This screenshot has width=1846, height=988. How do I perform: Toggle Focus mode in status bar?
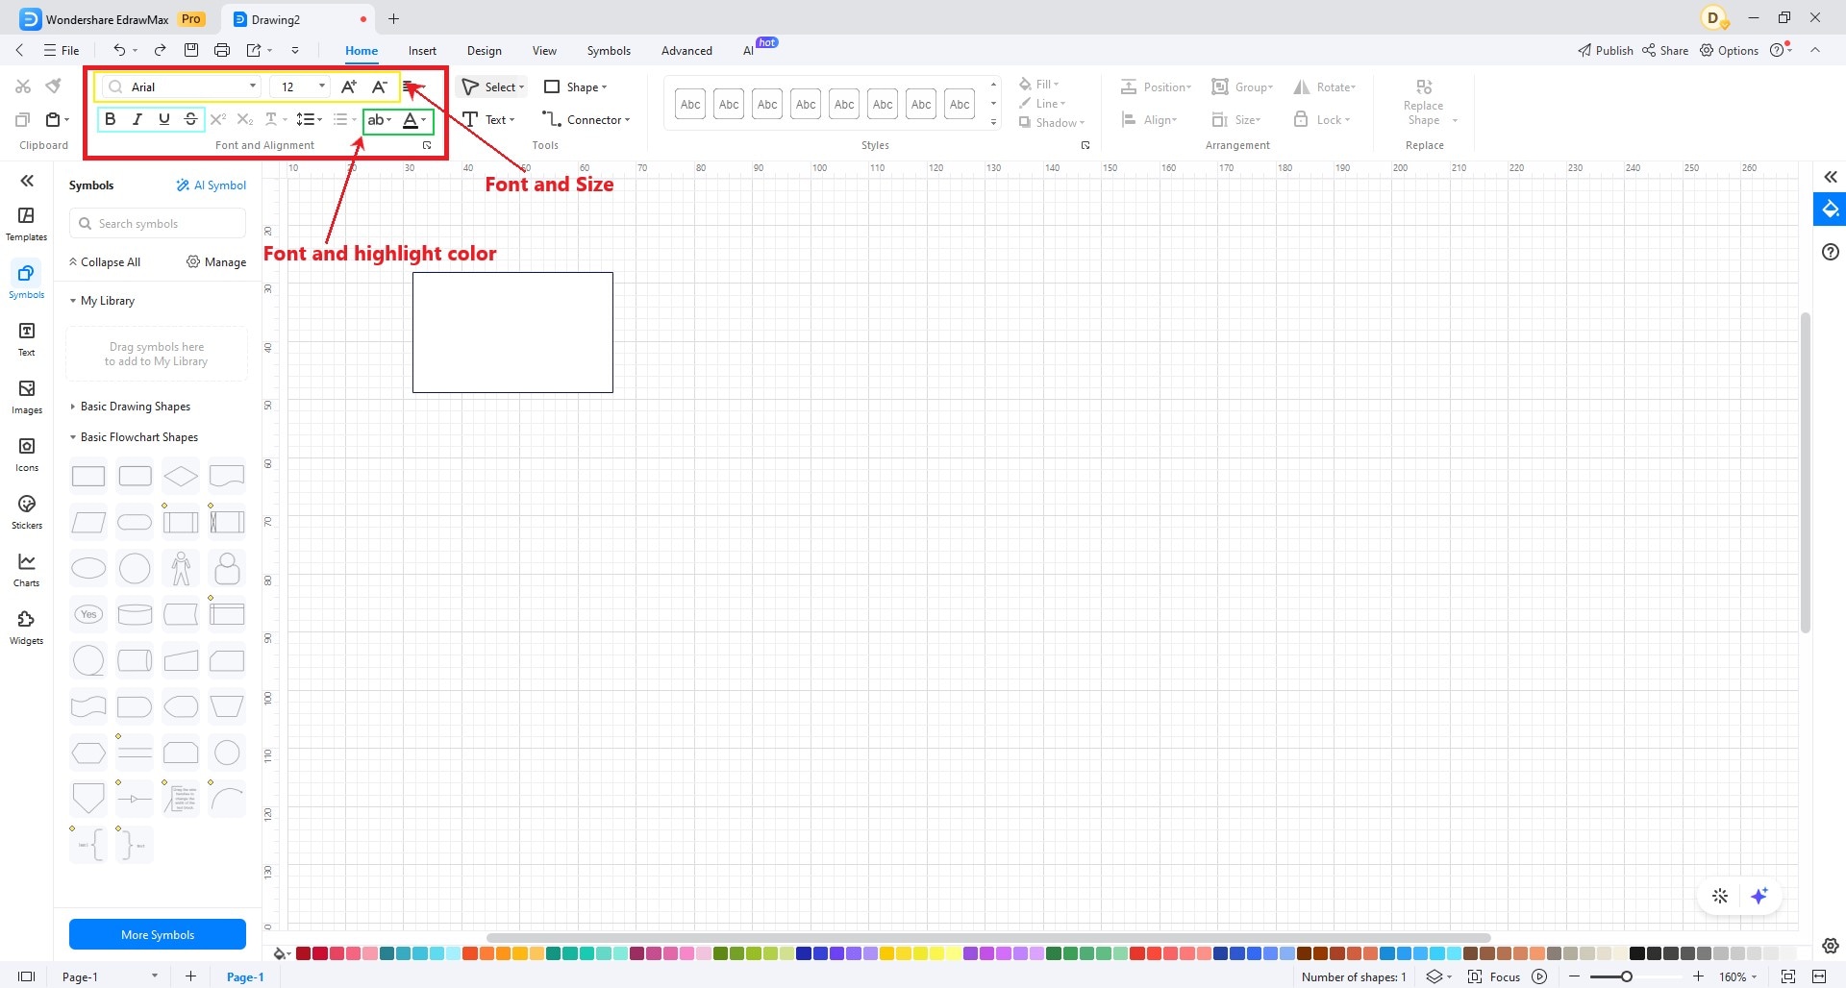pyautogui.click(x=1494, y=976)
